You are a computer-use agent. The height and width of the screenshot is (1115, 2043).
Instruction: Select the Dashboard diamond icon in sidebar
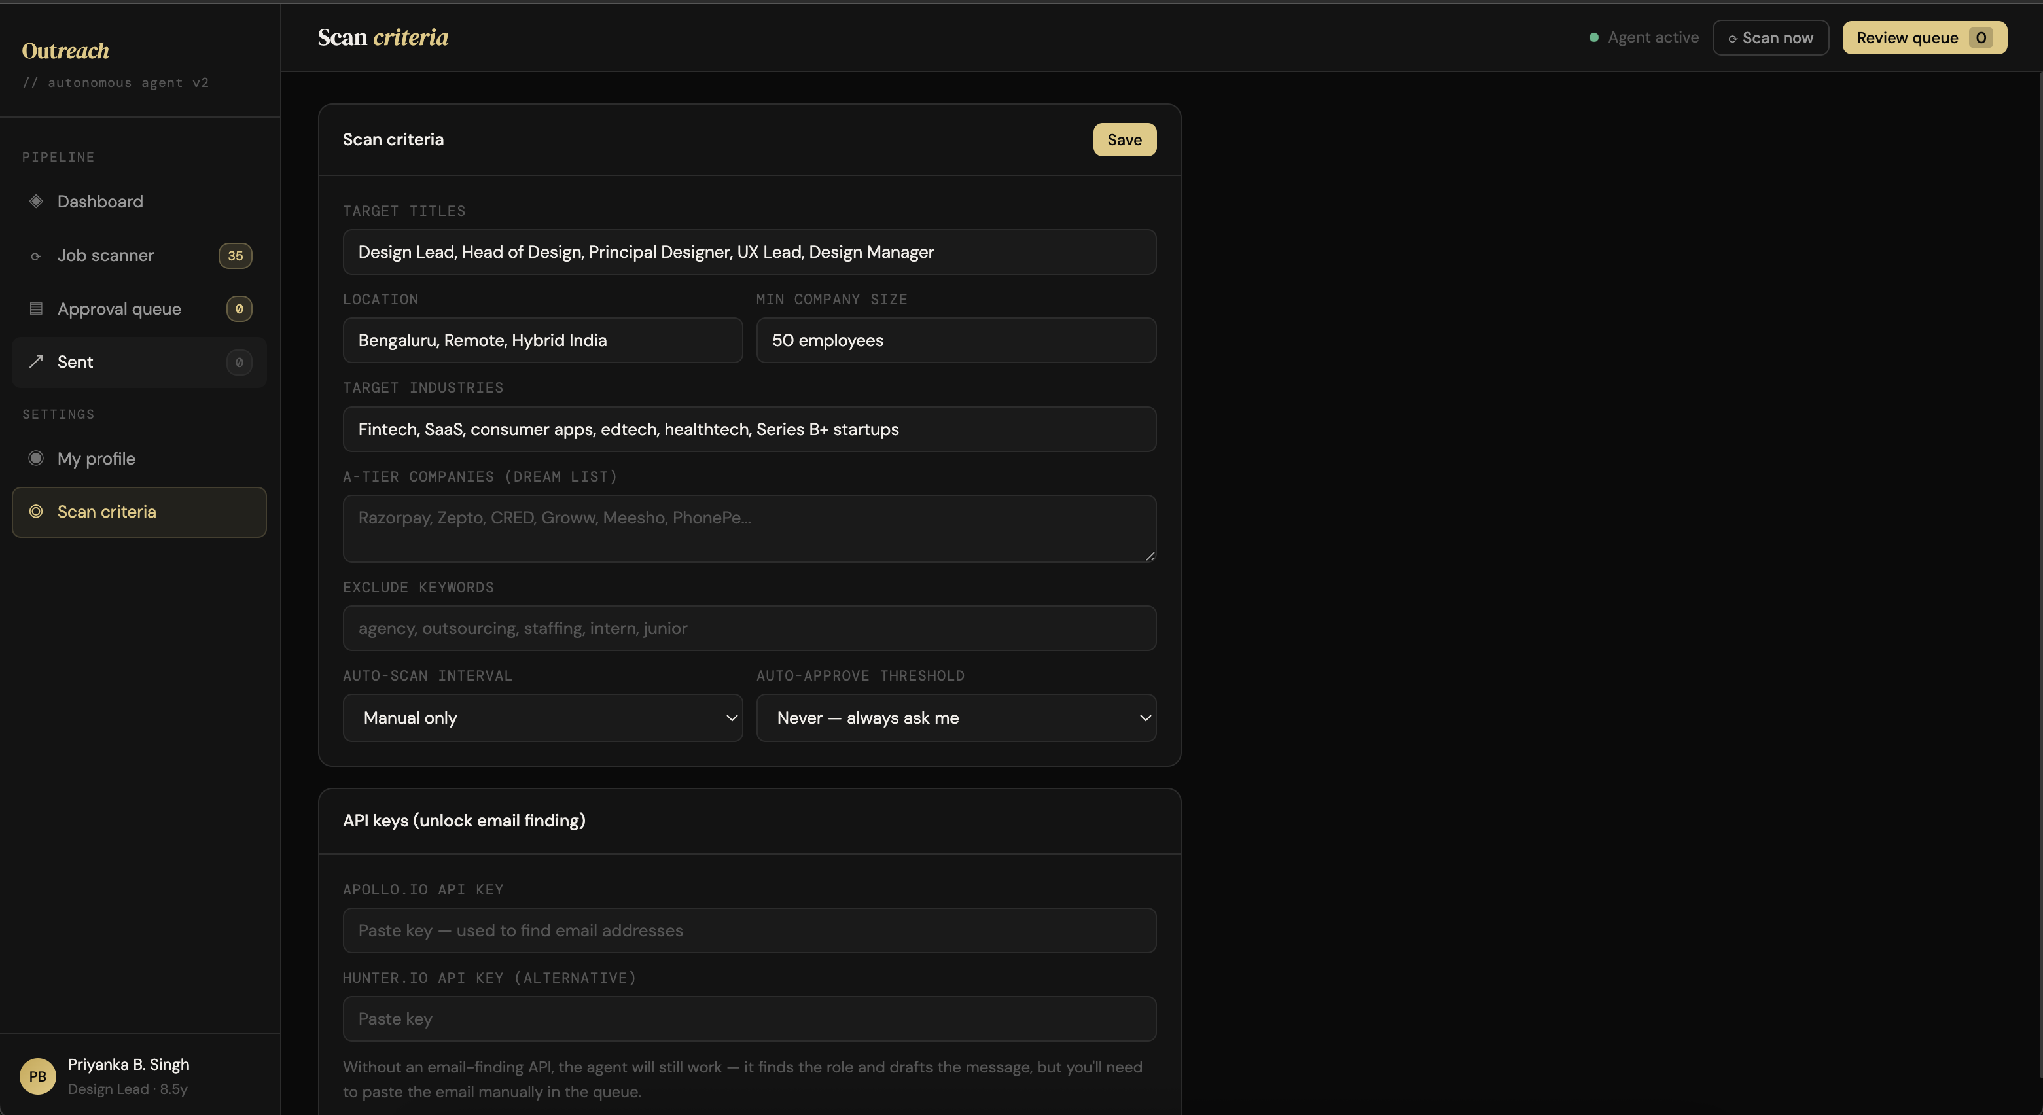click(x=36, y=202)
